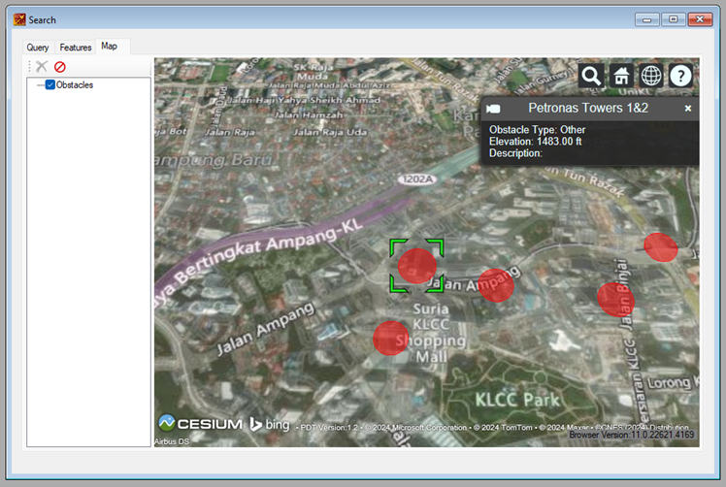The width and height of the screenshot is (726, 487).
Task: Click the selected red obstacle in green brackets
Action: coord(416,266)
